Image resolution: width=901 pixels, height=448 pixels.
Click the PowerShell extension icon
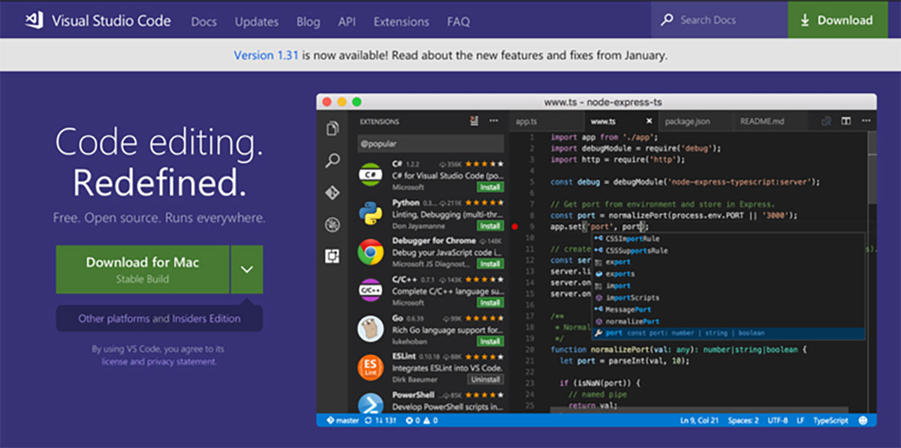pos(370,404)
